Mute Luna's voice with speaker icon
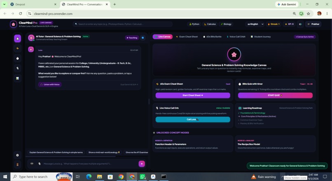This screenshot has width=332, height=181. click(300, 24)
